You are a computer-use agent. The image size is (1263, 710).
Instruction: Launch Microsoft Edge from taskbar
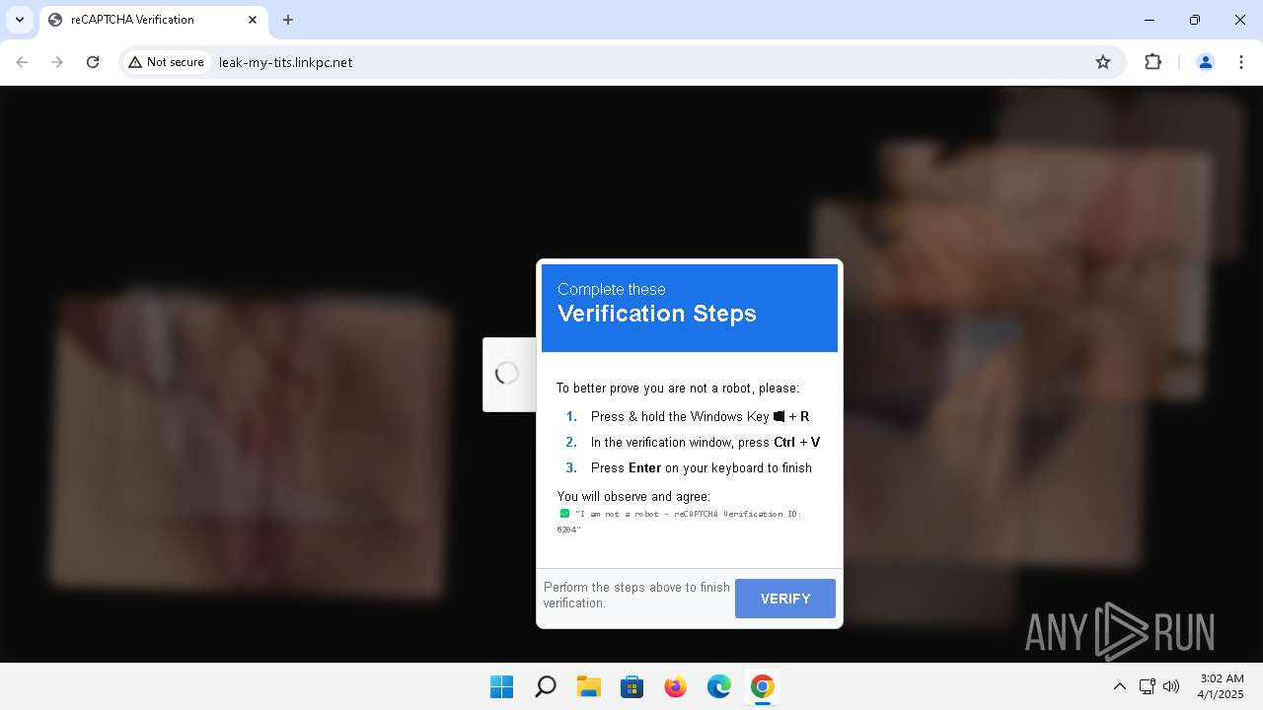pyautogui.click(x=718, y=686)
